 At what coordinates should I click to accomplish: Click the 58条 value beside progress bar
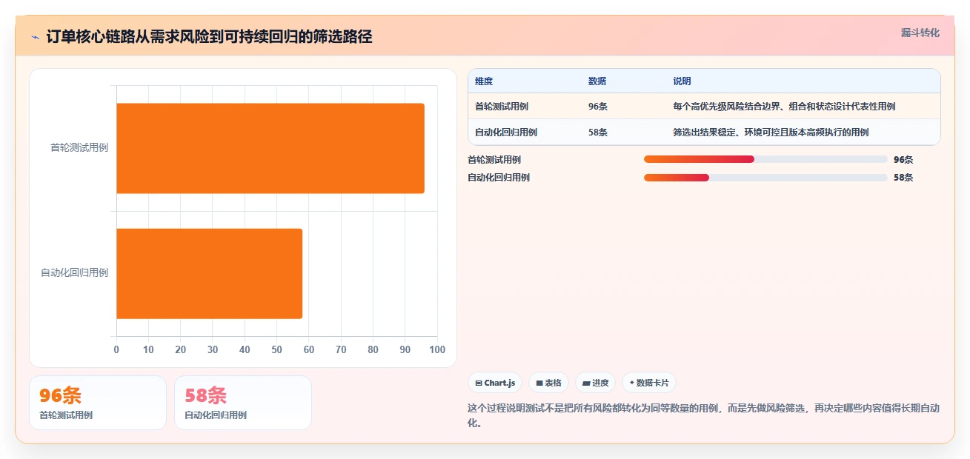tap(903, 178)
